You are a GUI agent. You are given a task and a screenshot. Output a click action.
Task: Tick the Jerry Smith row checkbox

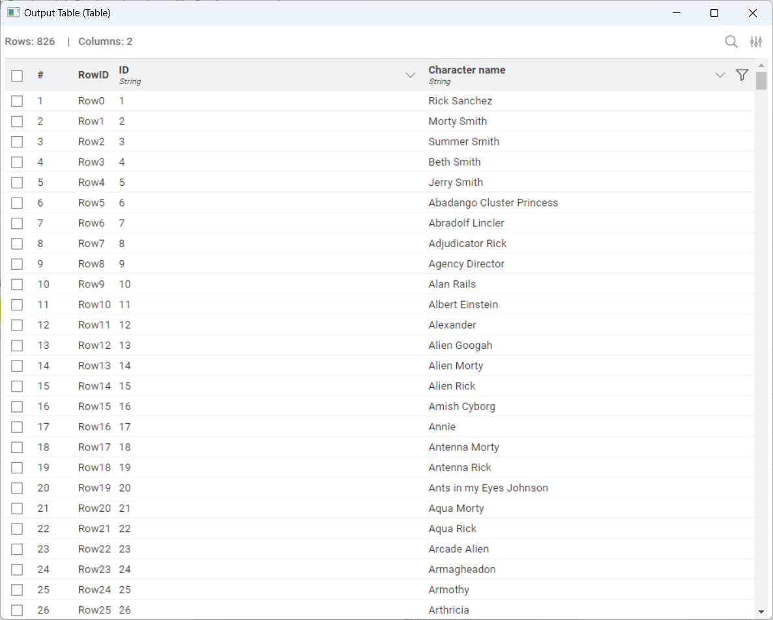coord(17,183)
